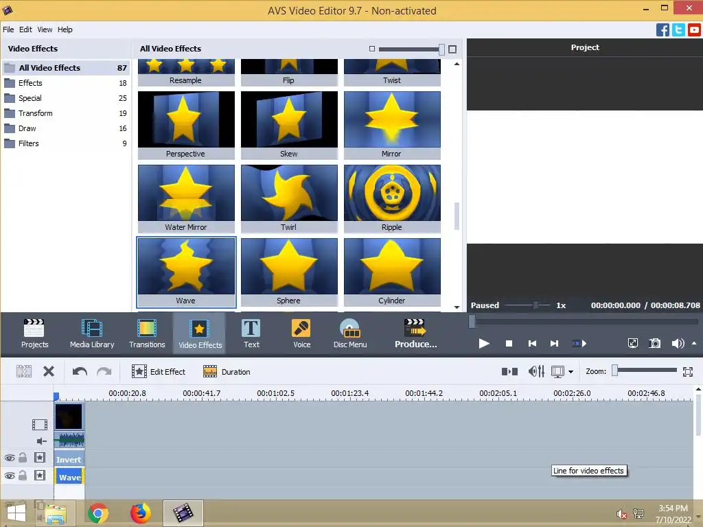Jump to previous frame in preview
This screenshot has width=703, height=527.
pos(532,344)
